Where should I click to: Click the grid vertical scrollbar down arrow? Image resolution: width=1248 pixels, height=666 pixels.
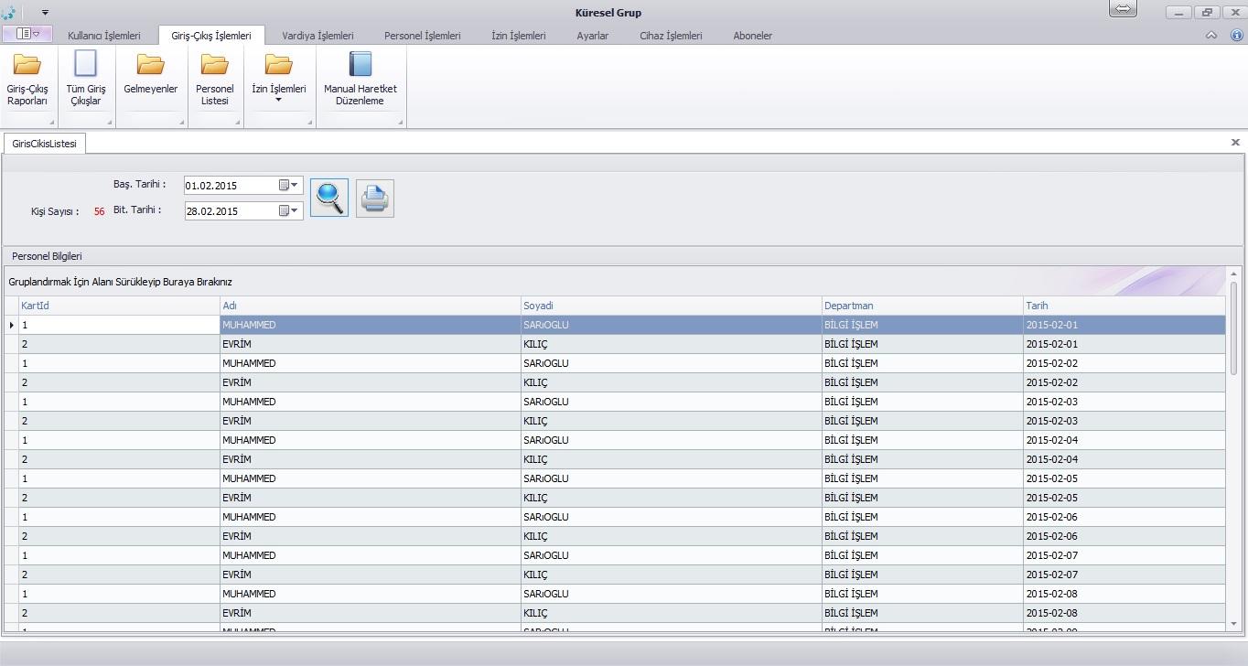click(x=1233, y=623)
